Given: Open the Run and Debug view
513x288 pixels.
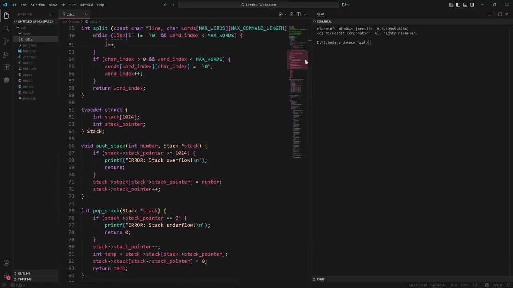Looking at the screenshot, I should [x=6, y=54].
